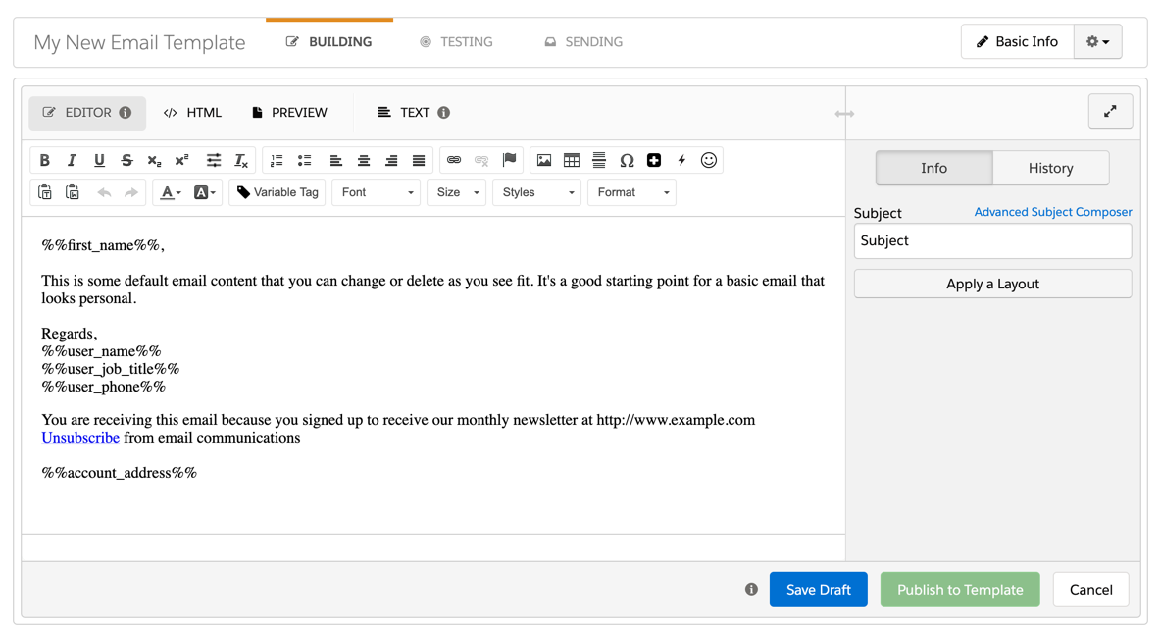This screenshot has width=1160, height=627.
Task: Toggle italic text formatting
Action: click(x=72, y=160)
